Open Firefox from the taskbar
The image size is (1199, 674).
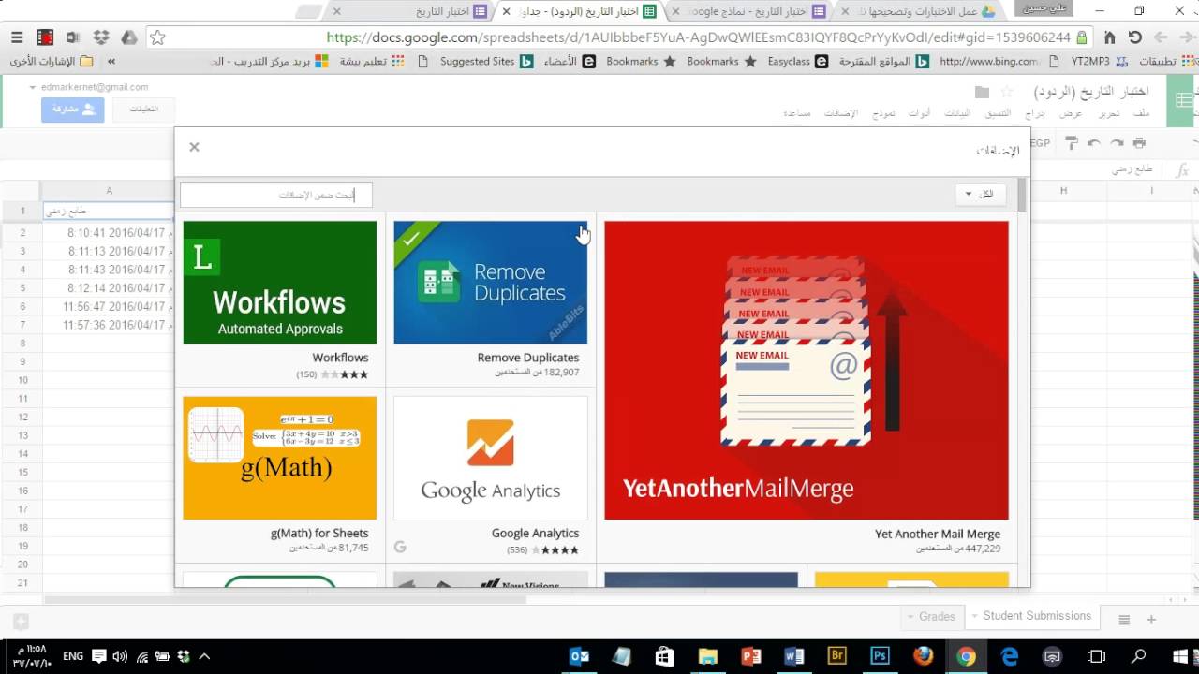[923, 656]
